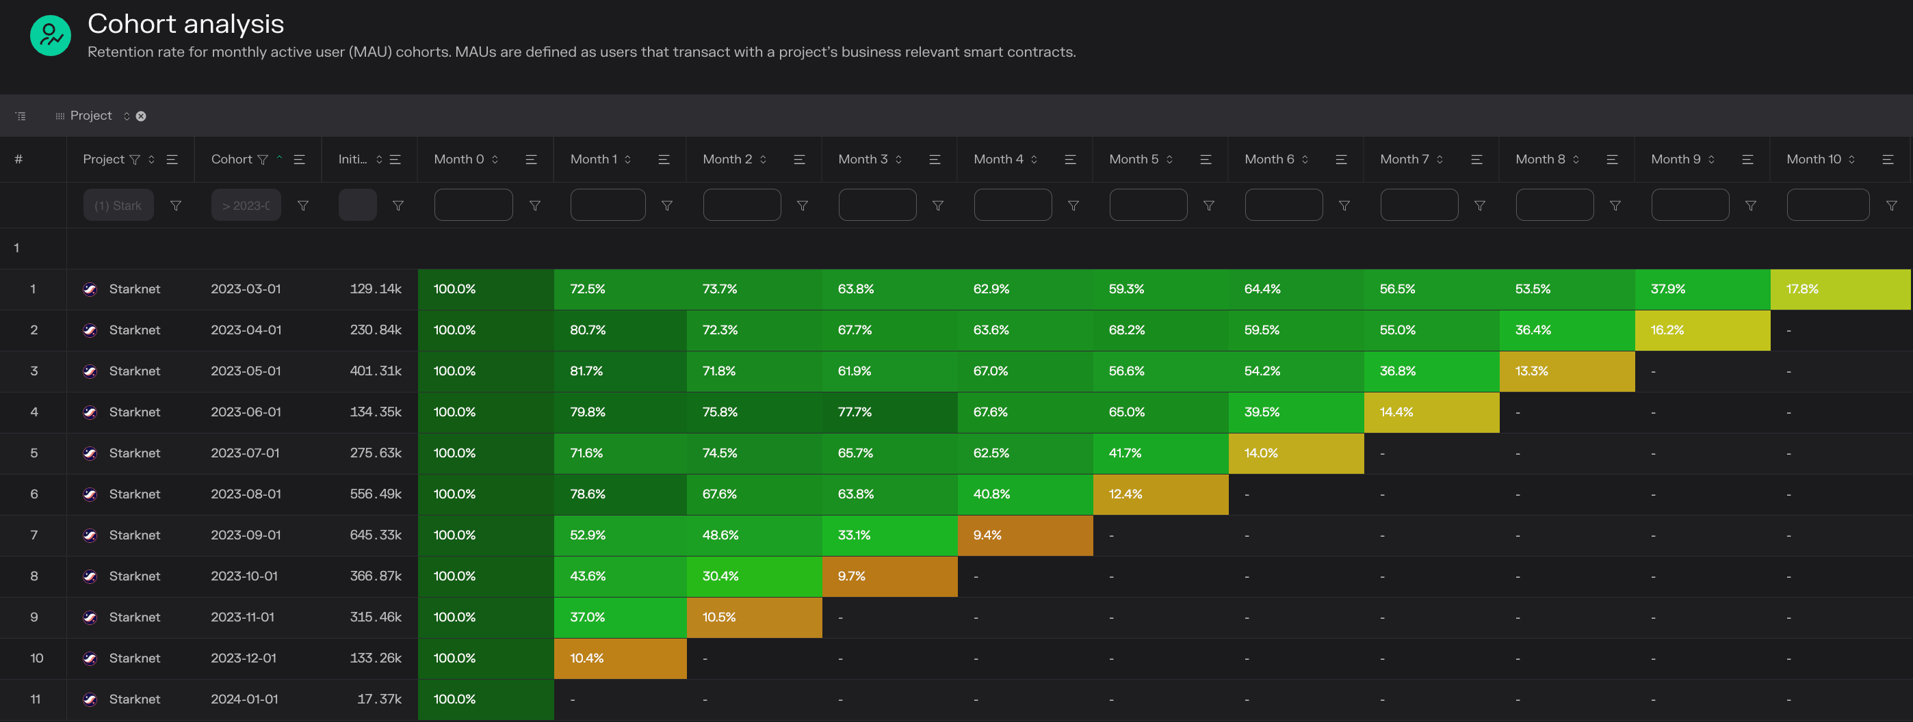Focus the Month 9 filter input box
This screenshot has width=1913, height=722.
pyautogui.click(x=1690, y=205)
